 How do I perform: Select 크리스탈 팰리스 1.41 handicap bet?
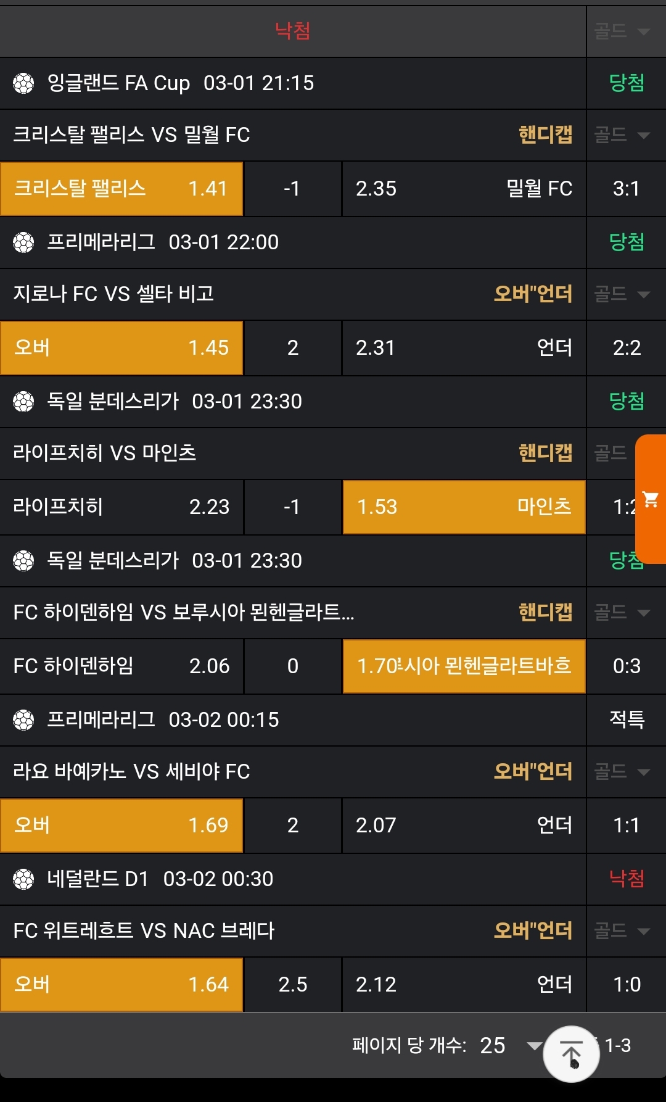click(x=121, y=189)
